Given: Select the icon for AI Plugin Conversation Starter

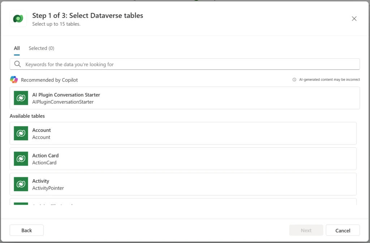Looking at the screenshot, I should click(x=21, y=98).
